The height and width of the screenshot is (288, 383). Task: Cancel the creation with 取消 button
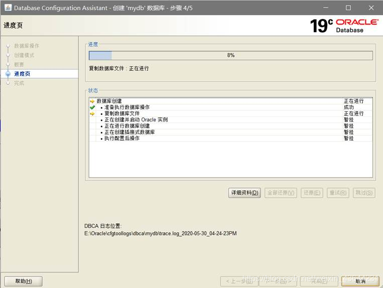click(360, 281)
